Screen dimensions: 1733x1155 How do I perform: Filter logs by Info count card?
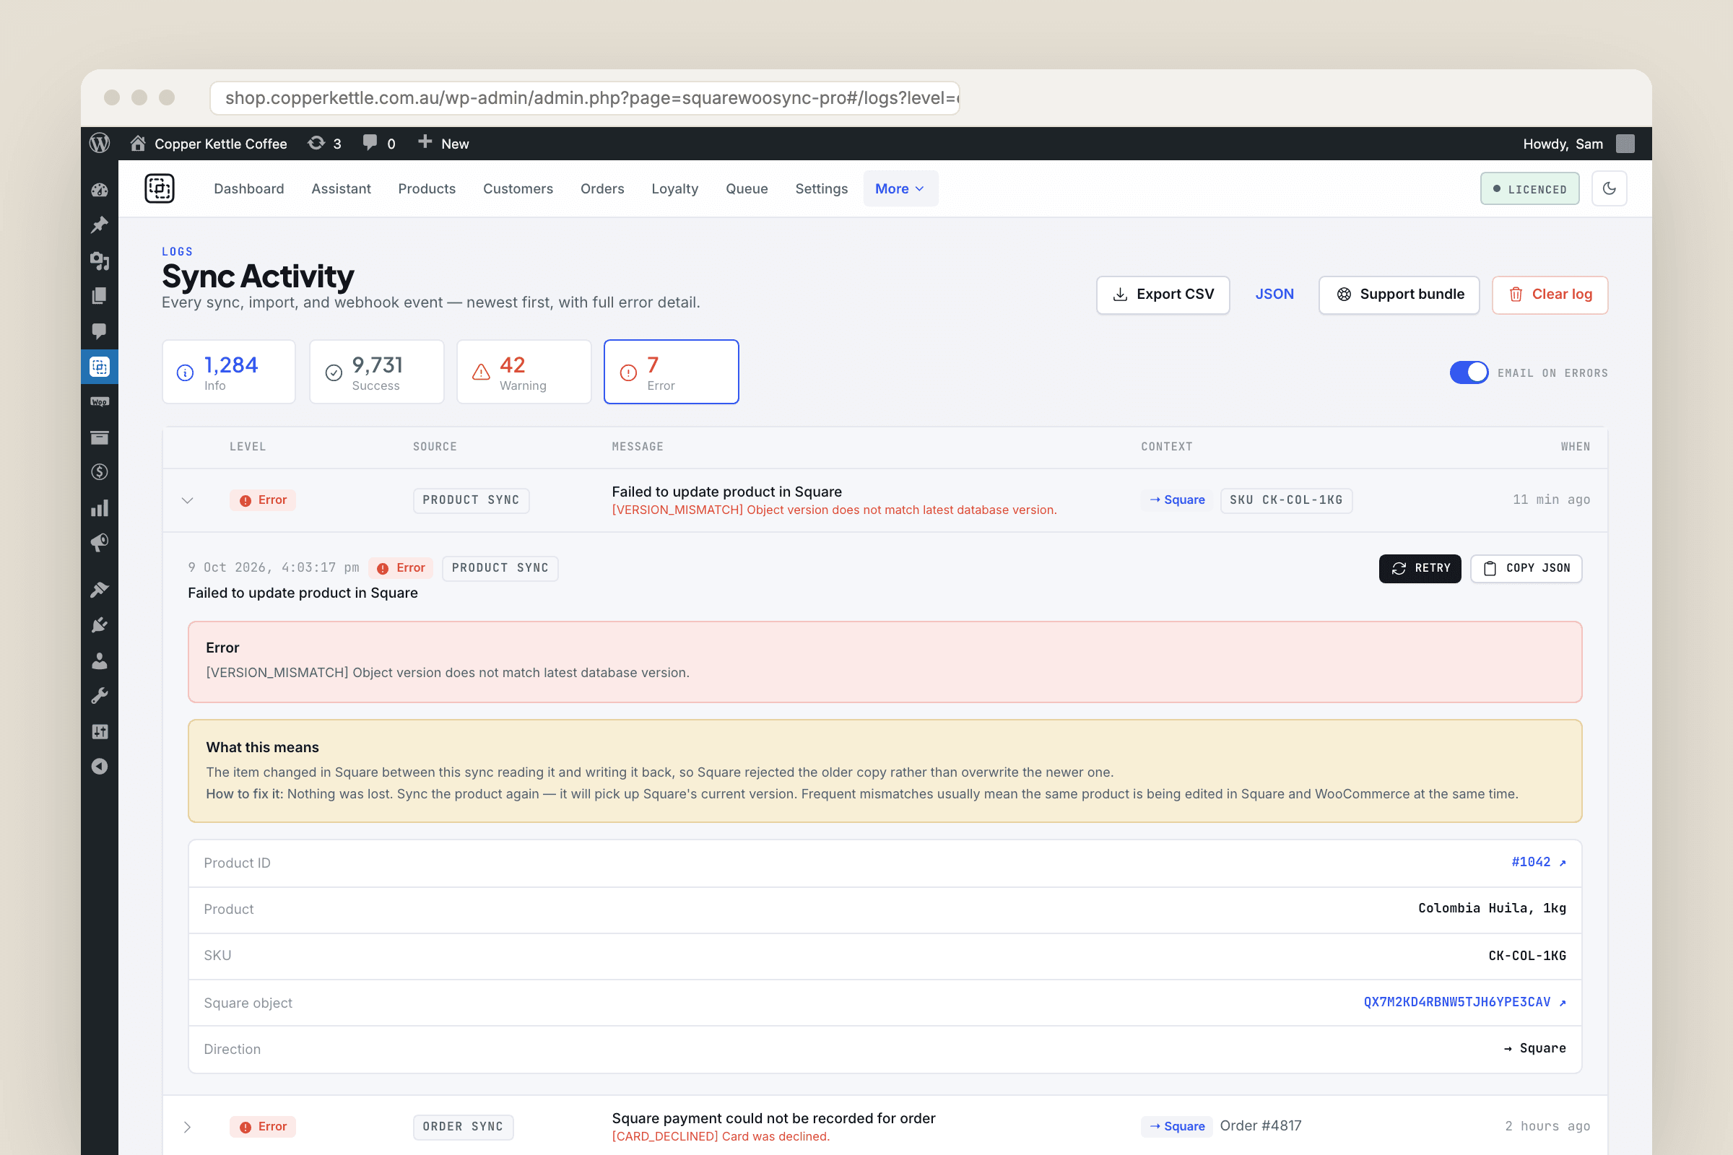[228, 372]
